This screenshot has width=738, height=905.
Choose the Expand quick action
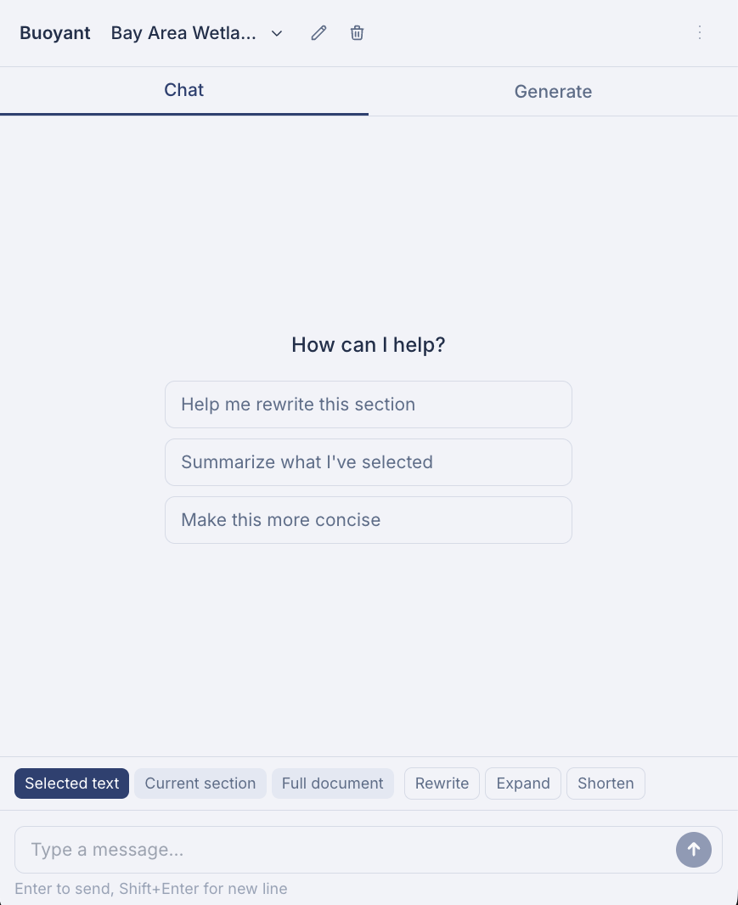tap(523, 783)
